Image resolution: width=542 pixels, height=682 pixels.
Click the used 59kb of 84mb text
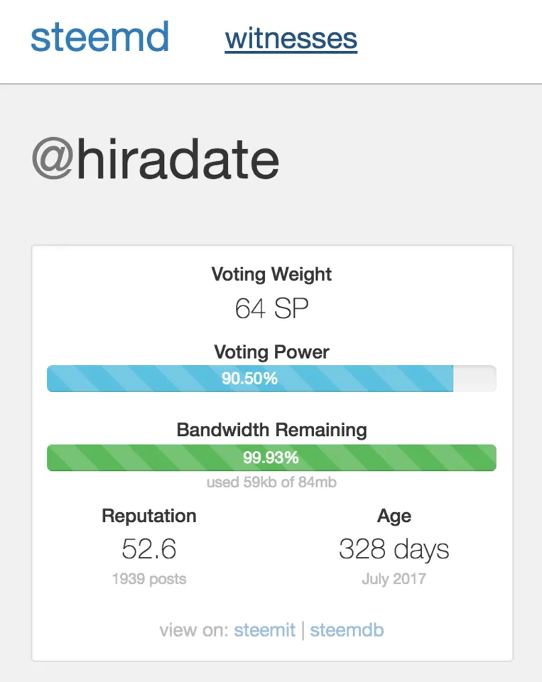coord(271,483)
